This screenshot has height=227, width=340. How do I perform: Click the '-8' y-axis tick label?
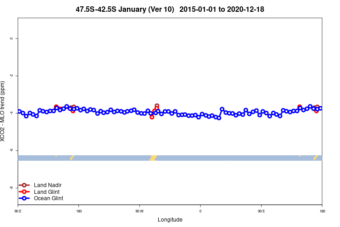(x=11, y=188)
